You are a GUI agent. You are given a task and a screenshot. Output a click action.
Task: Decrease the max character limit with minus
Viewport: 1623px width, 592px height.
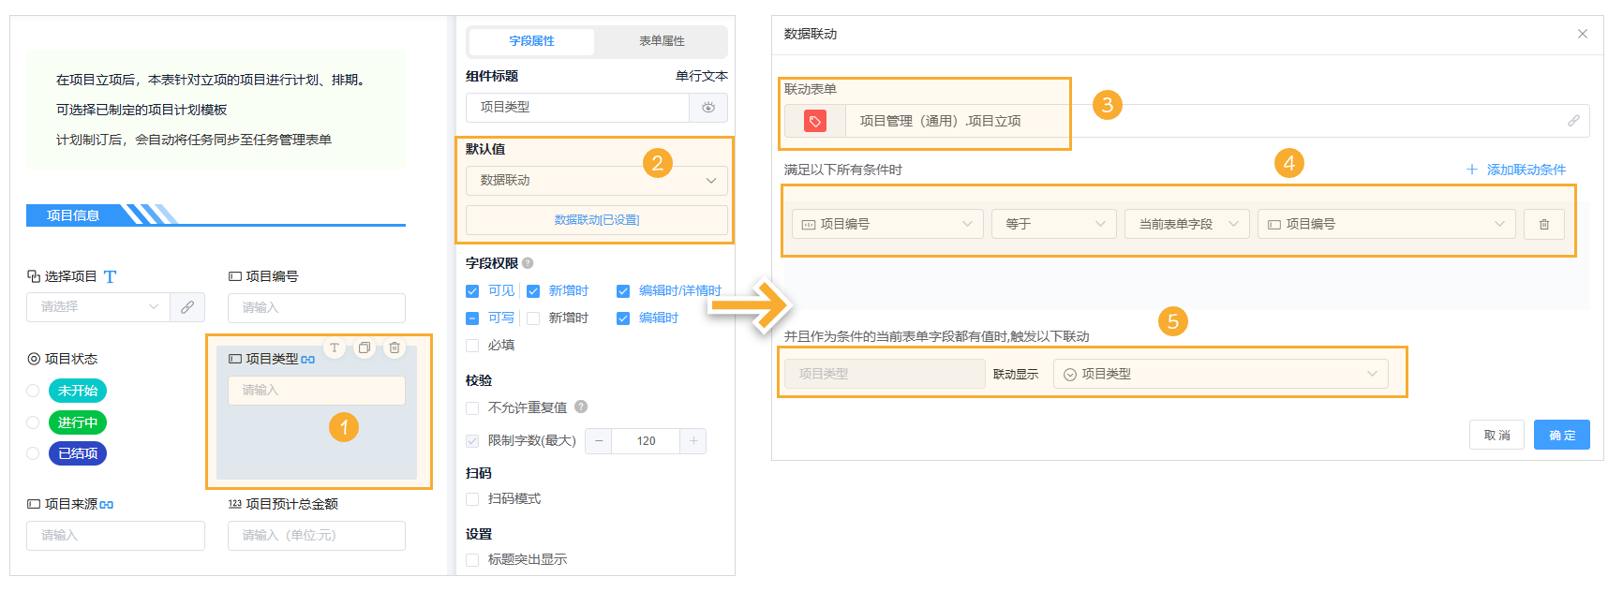pyautogui.click(x=599, y=441)
